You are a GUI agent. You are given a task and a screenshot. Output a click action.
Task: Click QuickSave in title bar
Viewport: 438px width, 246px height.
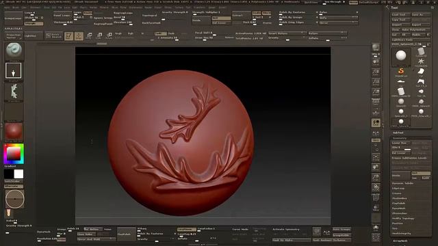[311, 2]
